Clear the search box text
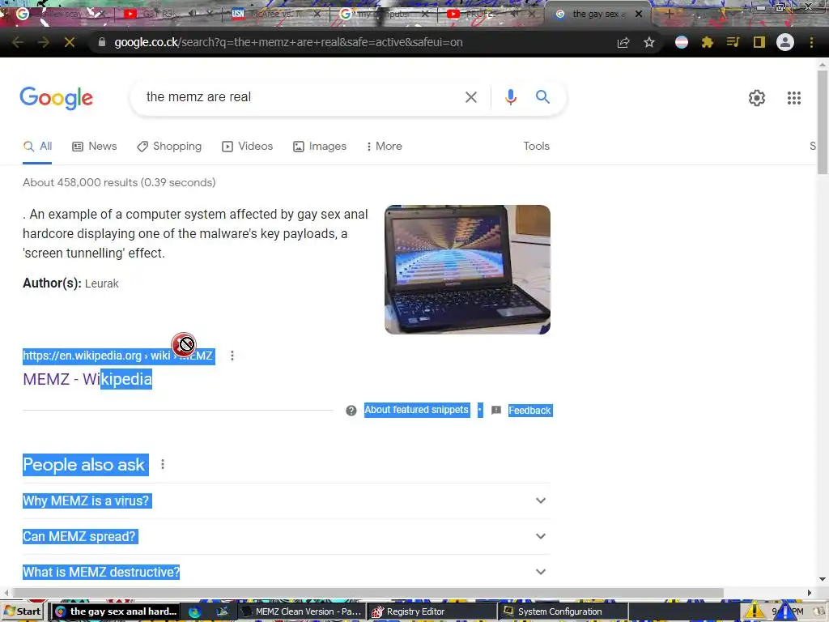The image size is (829, 622). pyautogui.click(x=470, y=97)
